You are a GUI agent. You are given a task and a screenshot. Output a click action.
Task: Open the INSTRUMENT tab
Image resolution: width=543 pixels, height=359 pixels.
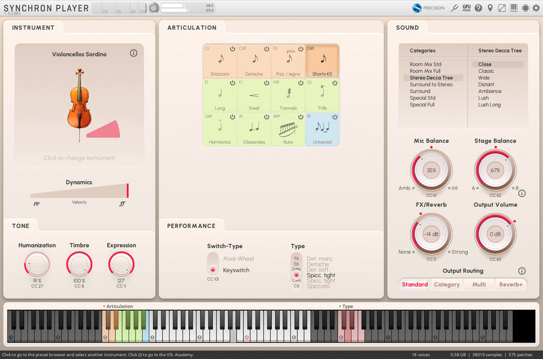[33, 27]
